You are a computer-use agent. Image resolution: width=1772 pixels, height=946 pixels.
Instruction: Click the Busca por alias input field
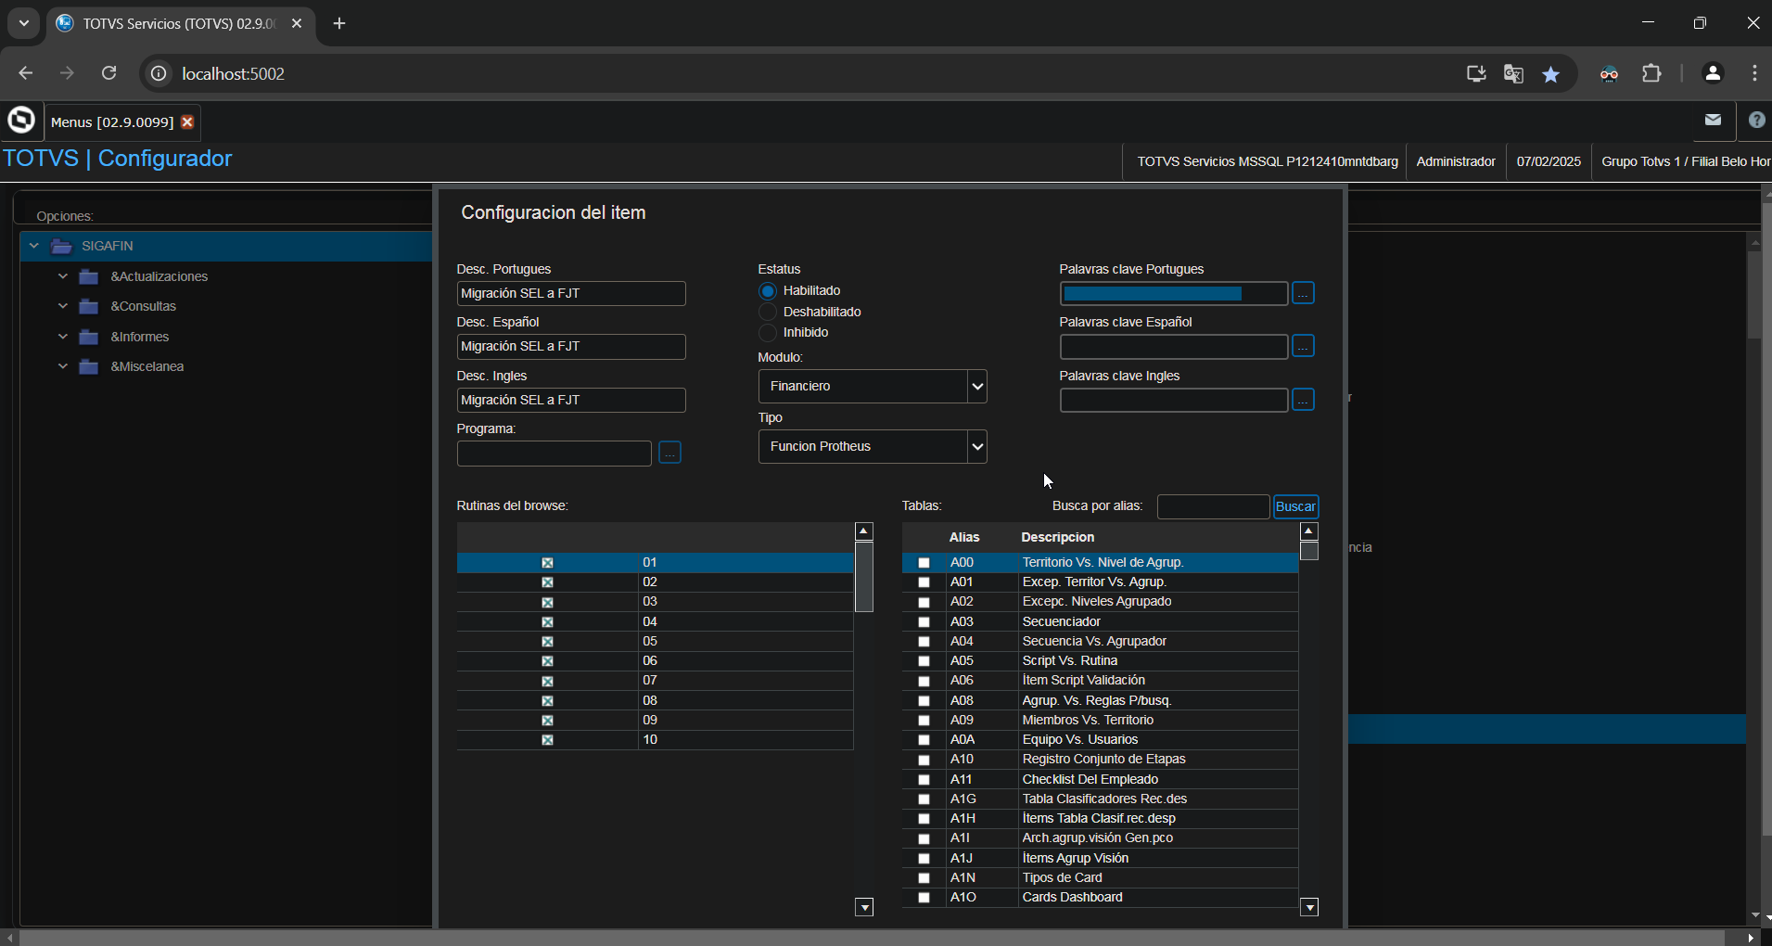1213,506
